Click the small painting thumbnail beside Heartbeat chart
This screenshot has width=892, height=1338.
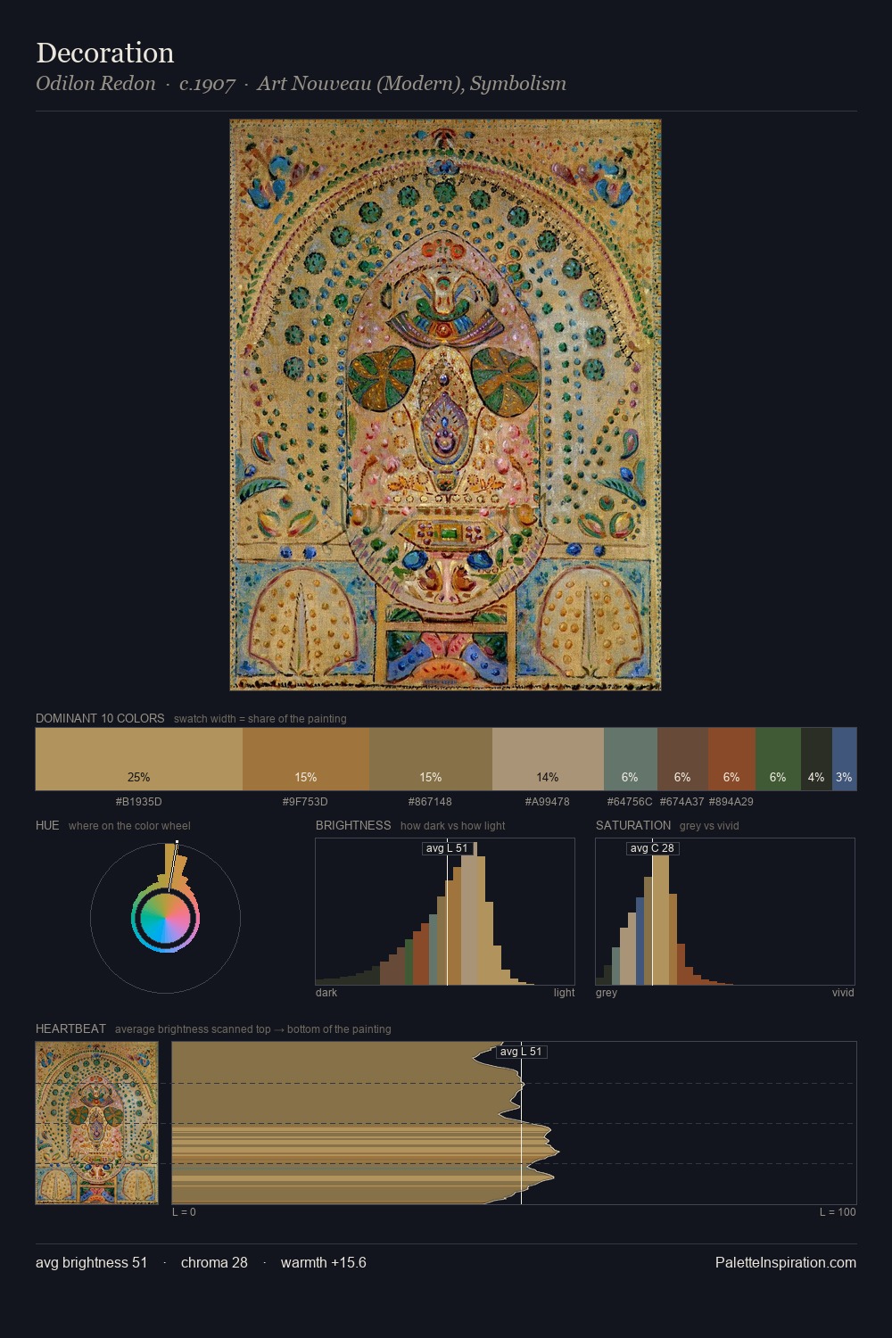coord(96,1123)
